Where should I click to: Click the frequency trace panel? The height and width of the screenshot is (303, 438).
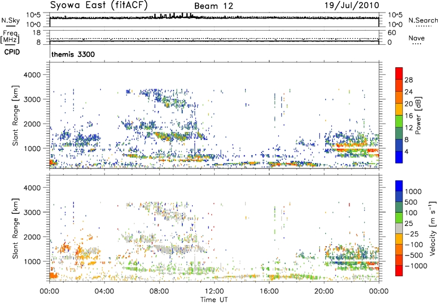(x=214, y=37)
